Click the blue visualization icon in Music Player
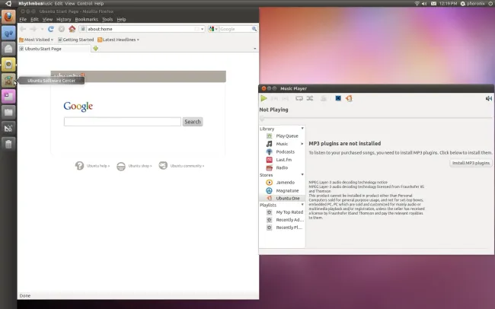Screen dimensions: 495x309 tap(338, 98)
